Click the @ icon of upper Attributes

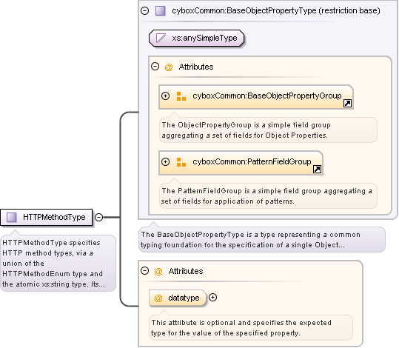tap(169, 67)
